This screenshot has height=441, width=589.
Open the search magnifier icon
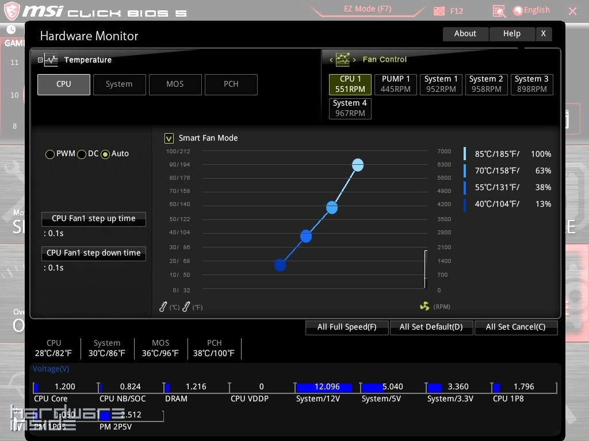499,11
